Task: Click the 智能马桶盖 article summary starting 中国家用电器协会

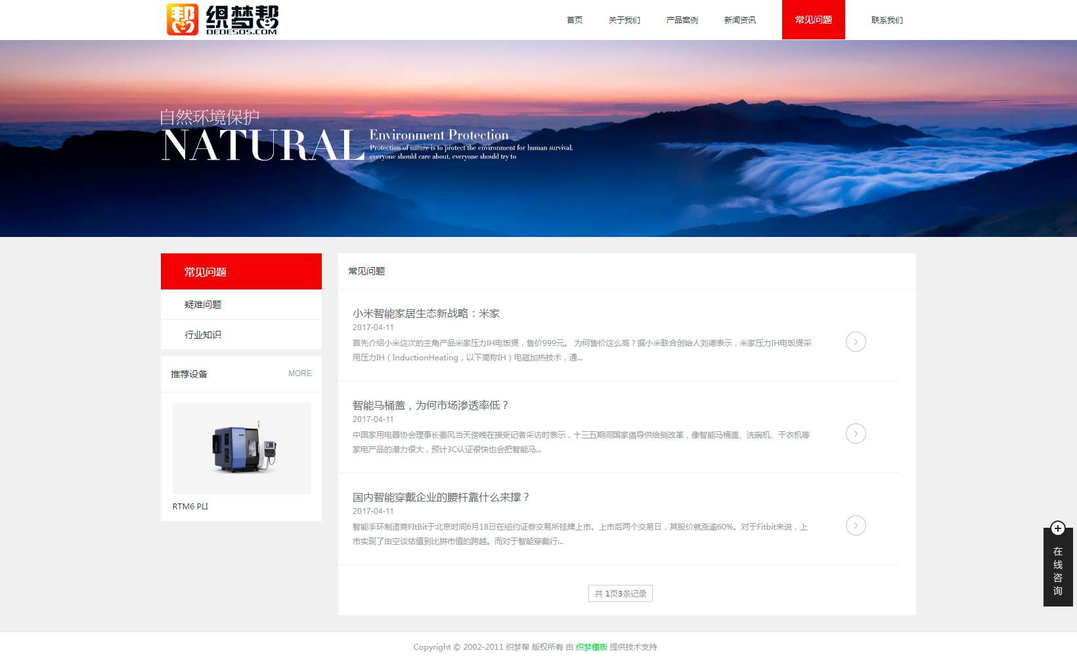Action: [x=581, y=442]
